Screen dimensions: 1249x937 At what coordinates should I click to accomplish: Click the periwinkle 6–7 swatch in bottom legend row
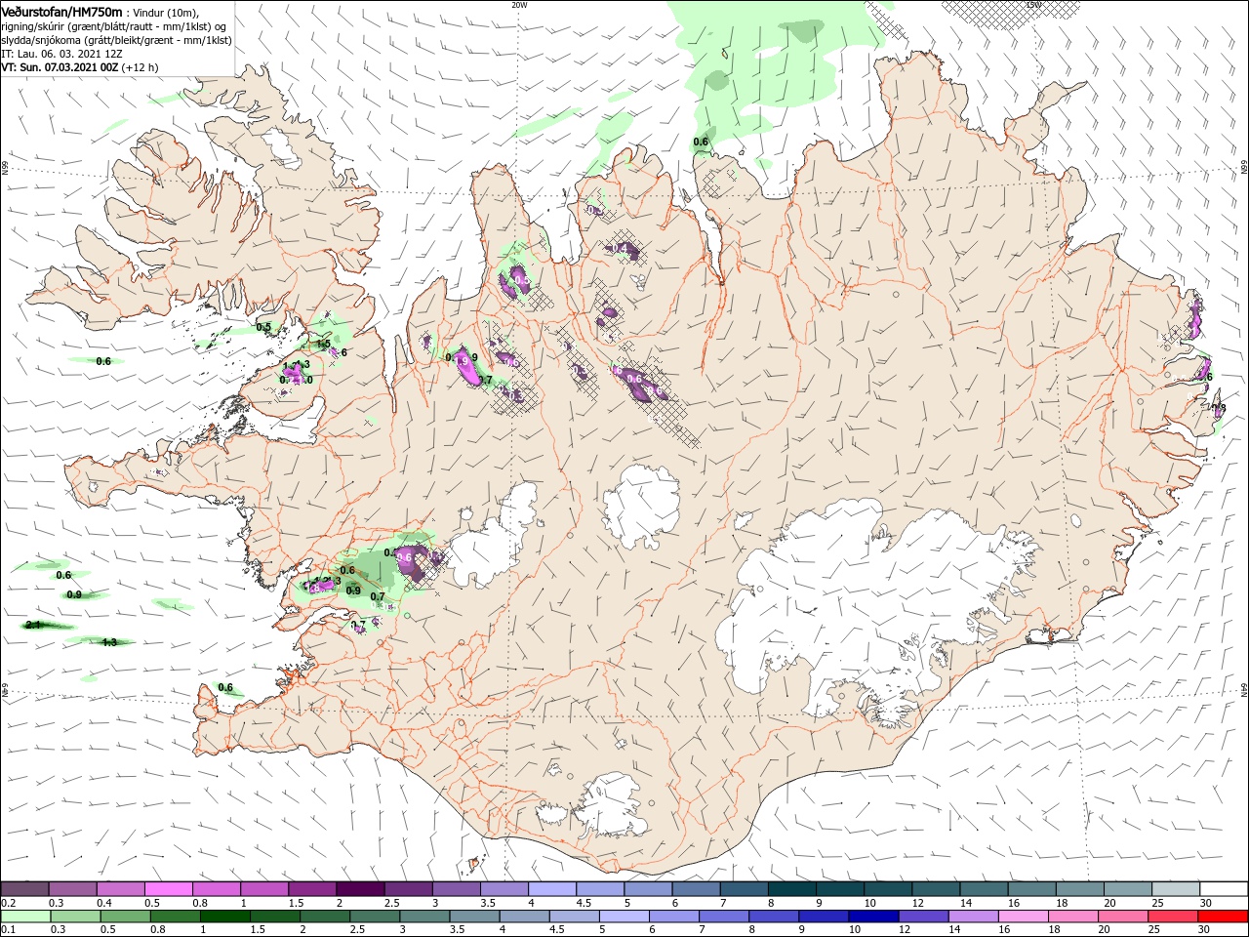(x=673, y=917)
